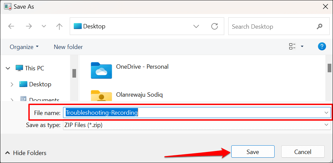Click the Forward navigation arrow
333x163 pixels.
tap(29, 27)
